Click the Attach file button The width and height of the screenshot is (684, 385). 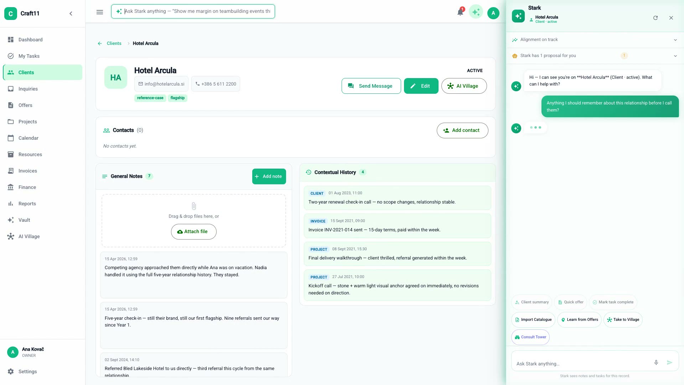(194, 232)
